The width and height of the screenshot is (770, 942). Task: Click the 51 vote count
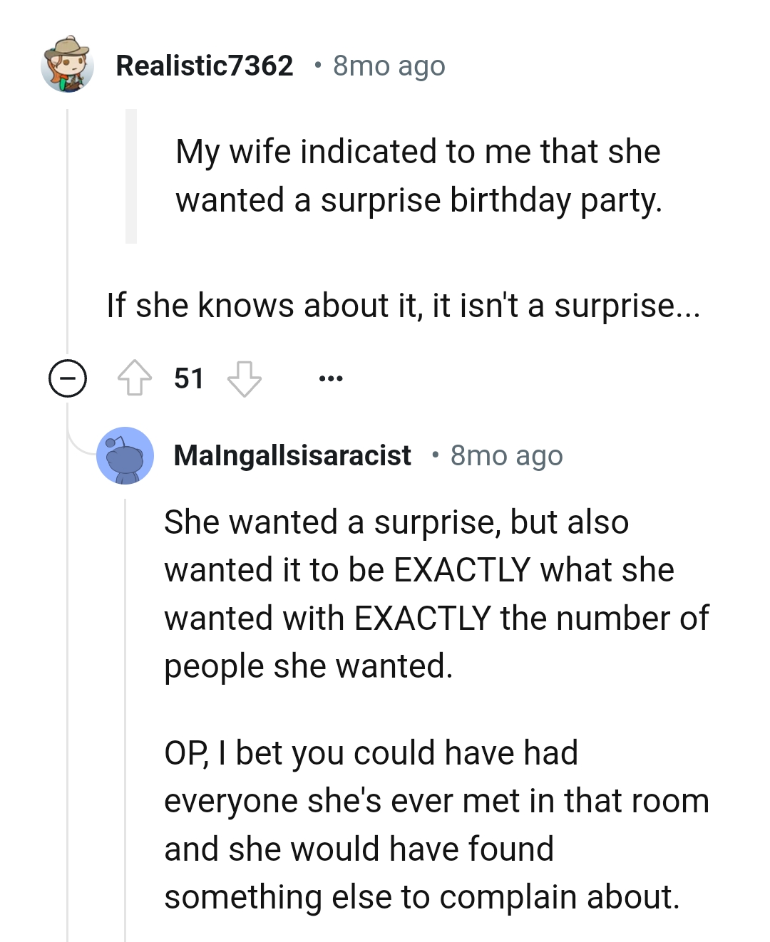coord(187,378)
